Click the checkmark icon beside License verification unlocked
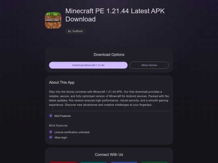The height and width of the screenshot is (163, 218). tap(51, 132)
